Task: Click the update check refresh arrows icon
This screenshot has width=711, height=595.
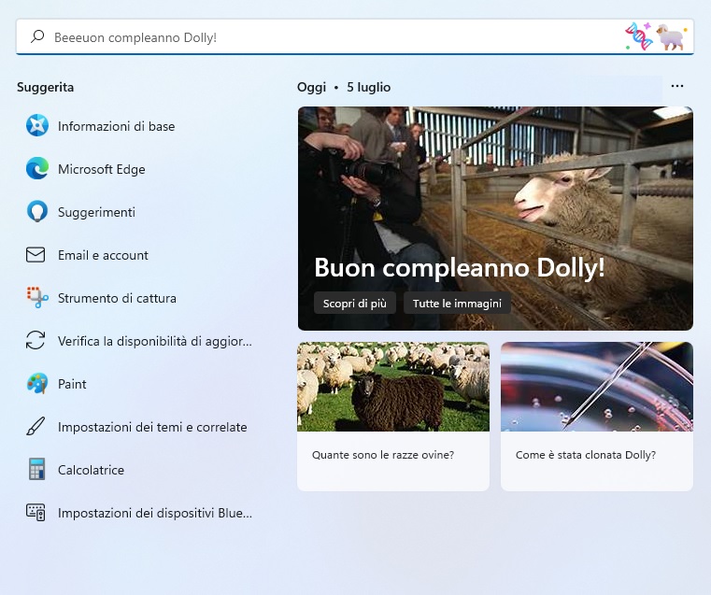Action: pos(36,340)
